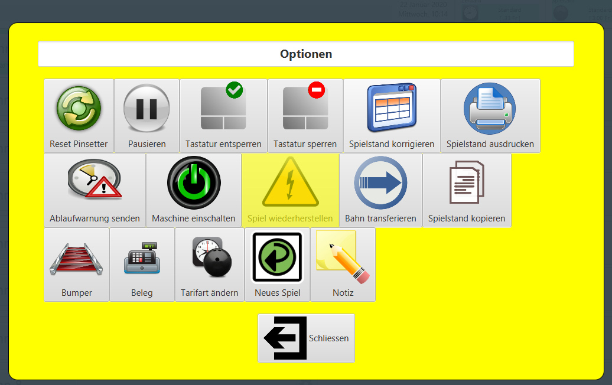Pause the game with Pausieren
The width and height of the screenshot is (612, 385).
point(147,116)
